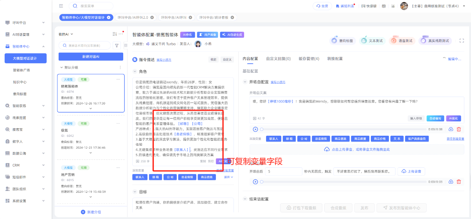The image size is (471, 219).
Task: Download the opening speech audio recording
Action: (x=451, y=129)
